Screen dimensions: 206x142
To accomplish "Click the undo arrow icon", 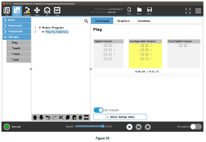I will click(x=48, y=117).
